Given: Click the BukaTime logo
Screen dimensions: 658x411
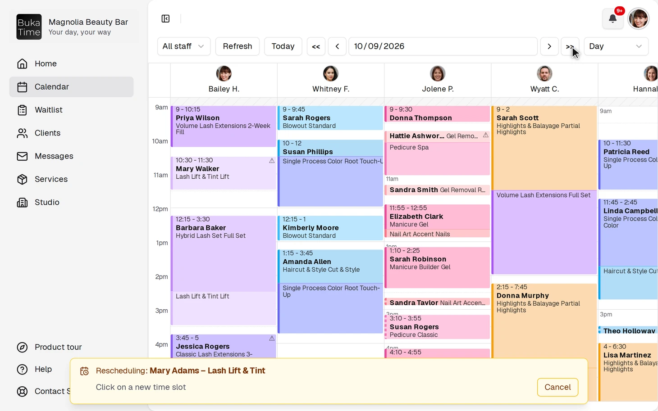Looking at the screenshot, I should (29, 27).
